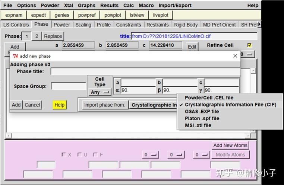This screenshot has height=185, width=284.
Task: Click the Replace phase button
Action: click(53, 36)
